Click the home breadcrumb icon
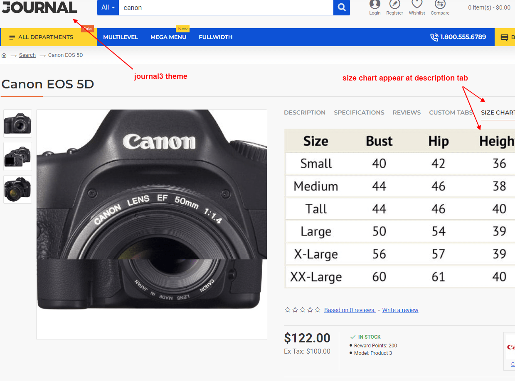 (x=4, y=55)
